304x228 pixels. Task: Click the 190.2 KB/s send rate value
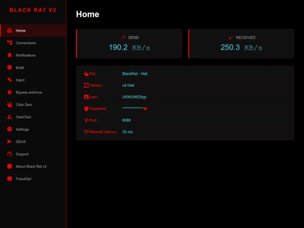point(129,47)
